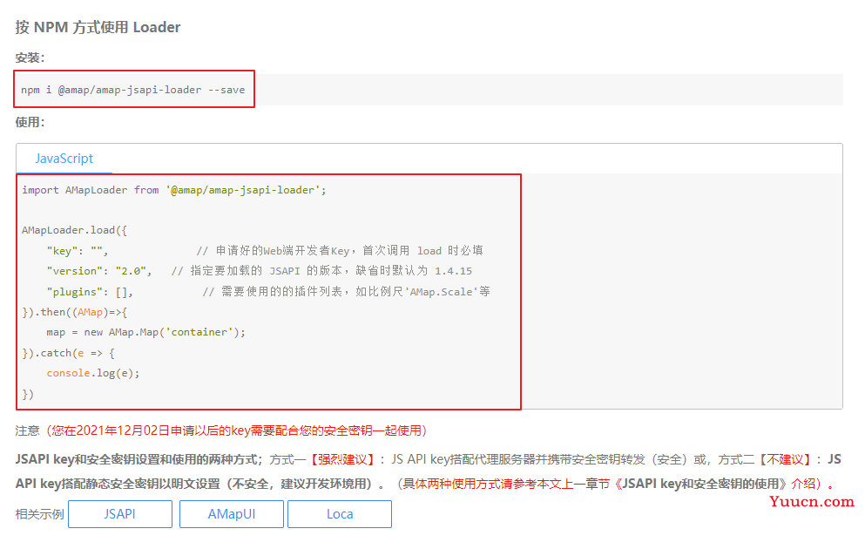Click the 使用: label
The height and width of the screenshot is (549, 865).
tap(30, 122)
